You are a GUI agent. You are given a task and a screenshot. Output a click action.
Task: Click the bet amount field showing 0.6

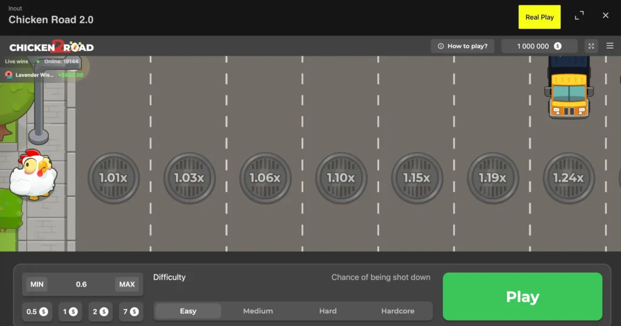tap(81, 284)
